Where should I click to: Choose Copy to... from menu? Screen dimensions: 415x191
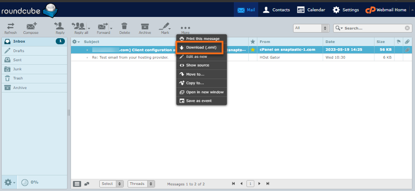click(x=202, y=83)
